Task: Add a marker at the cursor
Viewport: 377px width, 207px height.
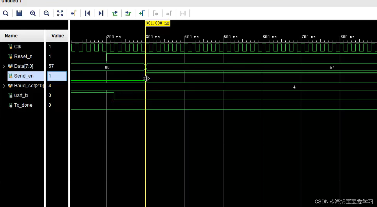Action: click(142, 13)
